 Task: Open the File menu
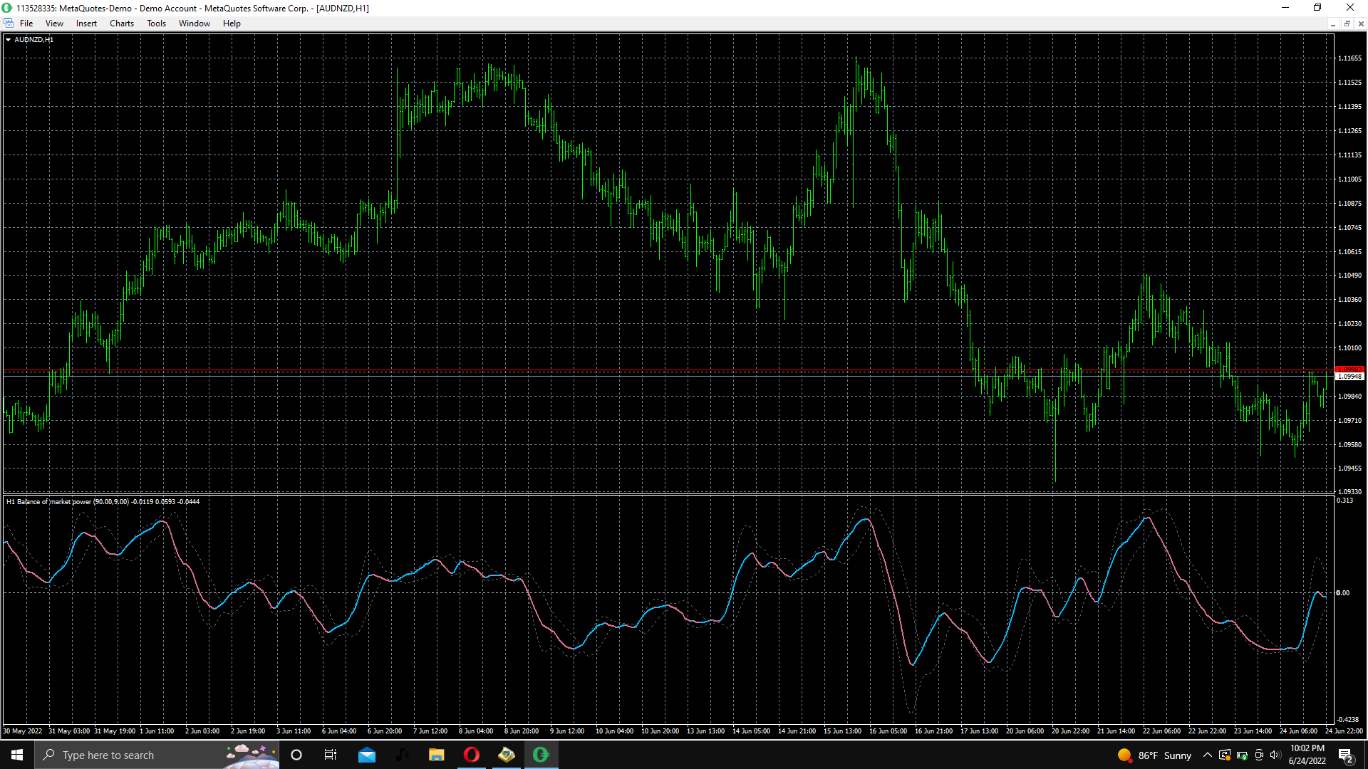point(26,23)
